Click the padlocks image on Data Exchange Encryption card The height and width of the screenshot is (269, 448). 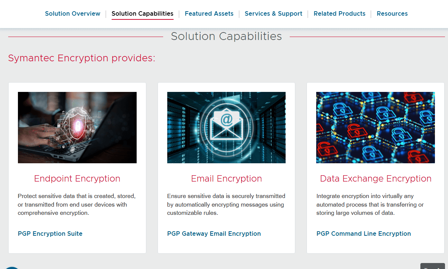pos(375,127)
